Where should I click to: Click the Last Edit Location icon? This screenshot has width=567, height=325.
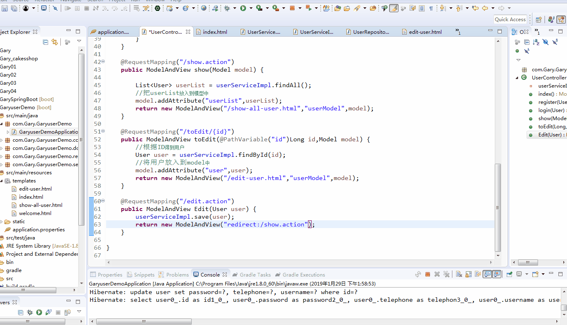tap(475, 8)
